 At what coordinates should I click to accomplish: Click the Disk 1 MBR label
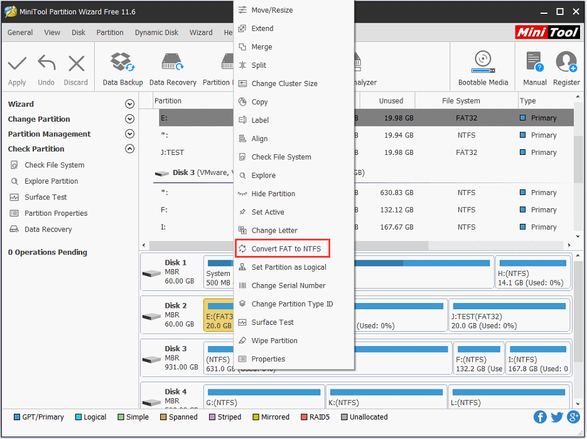pos(172,272)
